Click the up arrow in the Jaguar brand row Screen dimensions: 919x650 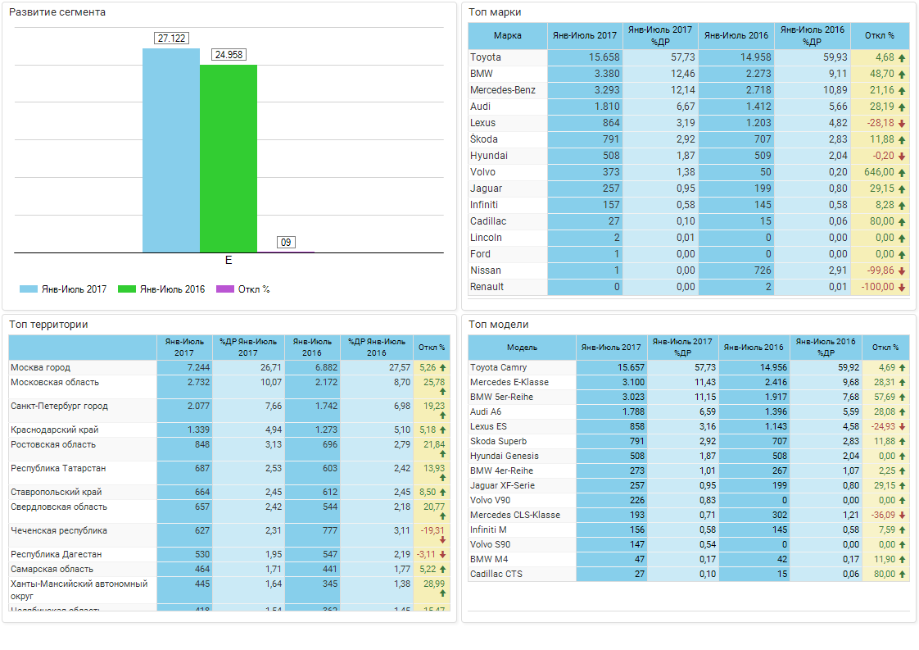(x=902, y=189)
